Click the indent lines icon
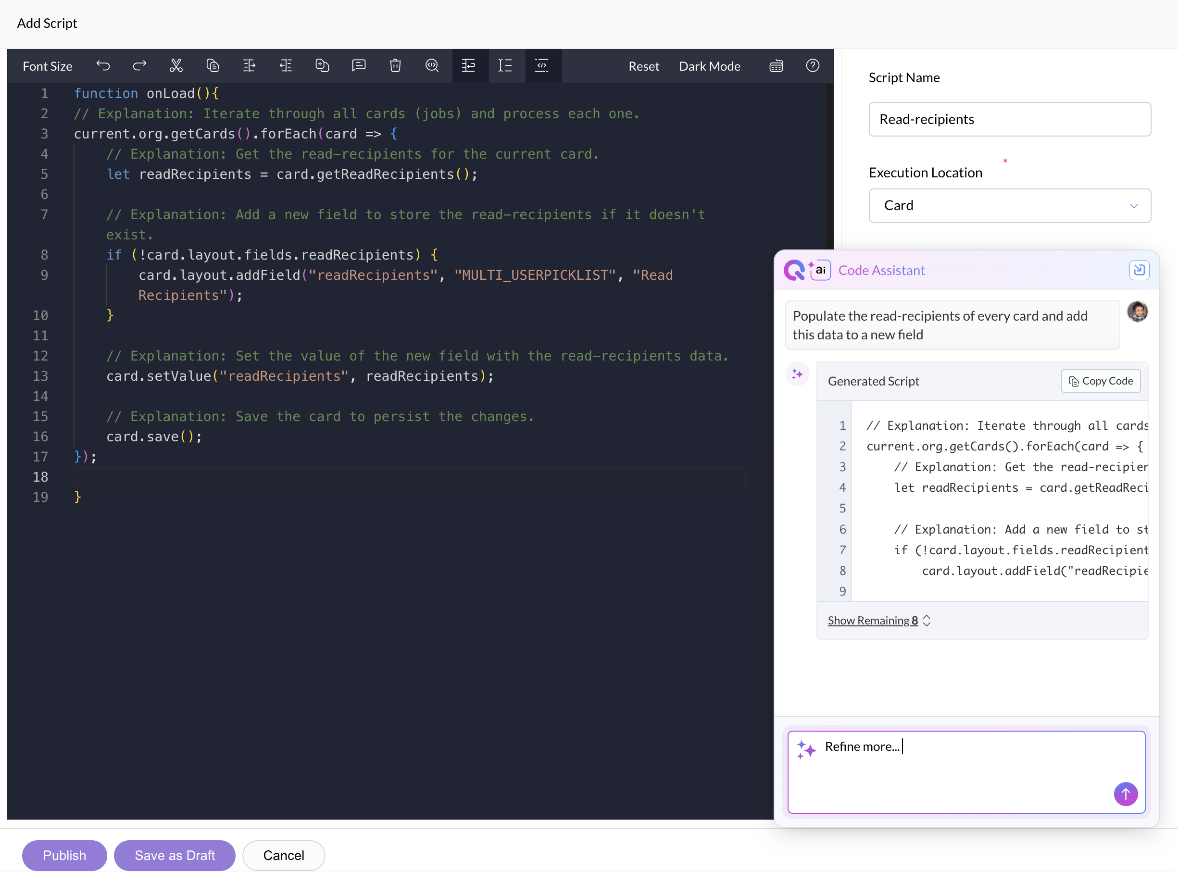Screen dimensions: 1178x872 pos(249,65)
